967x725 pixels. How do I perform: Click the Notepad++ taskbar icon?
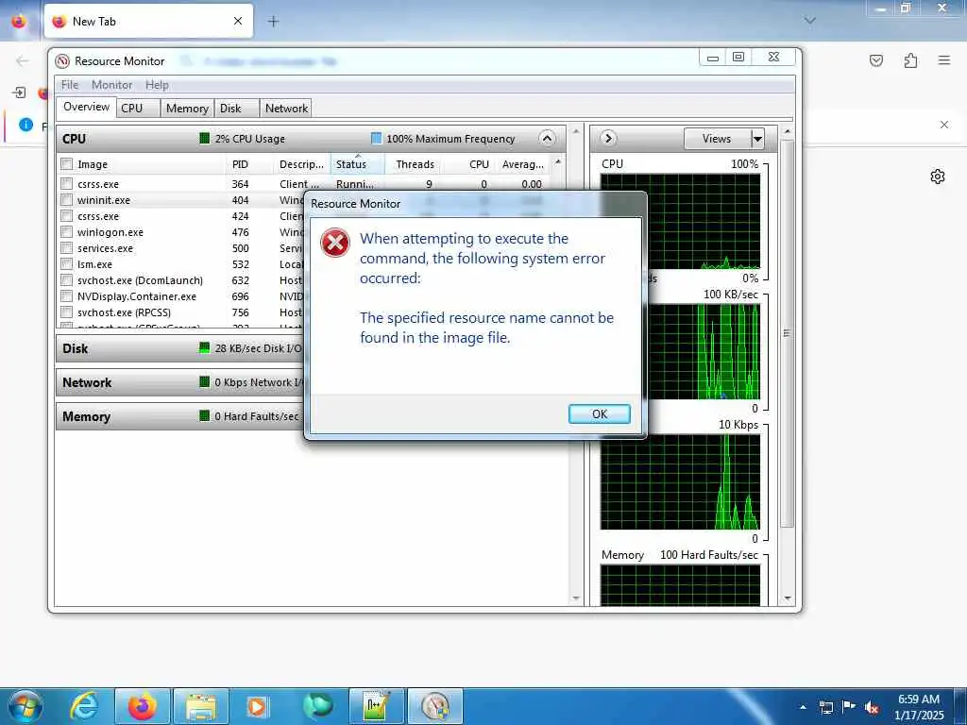point(376,706)
